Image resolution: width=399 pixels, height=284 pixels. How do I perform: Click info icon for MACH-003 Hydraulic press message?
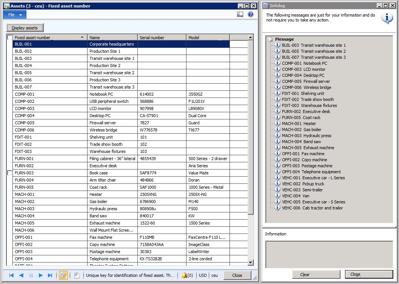point(277,136)
